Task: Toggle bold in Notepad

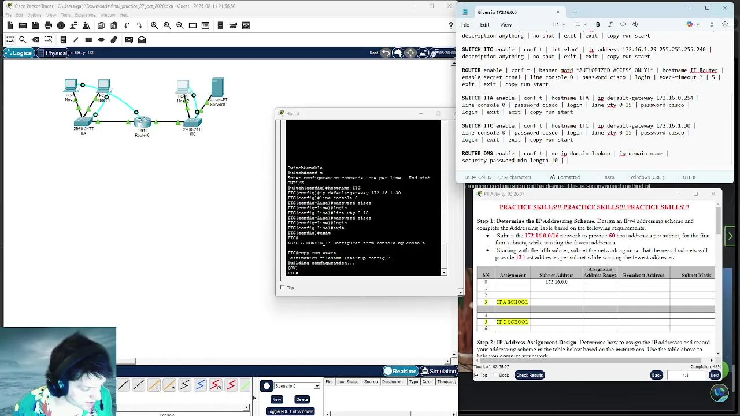Action: [x=598, y=24]
